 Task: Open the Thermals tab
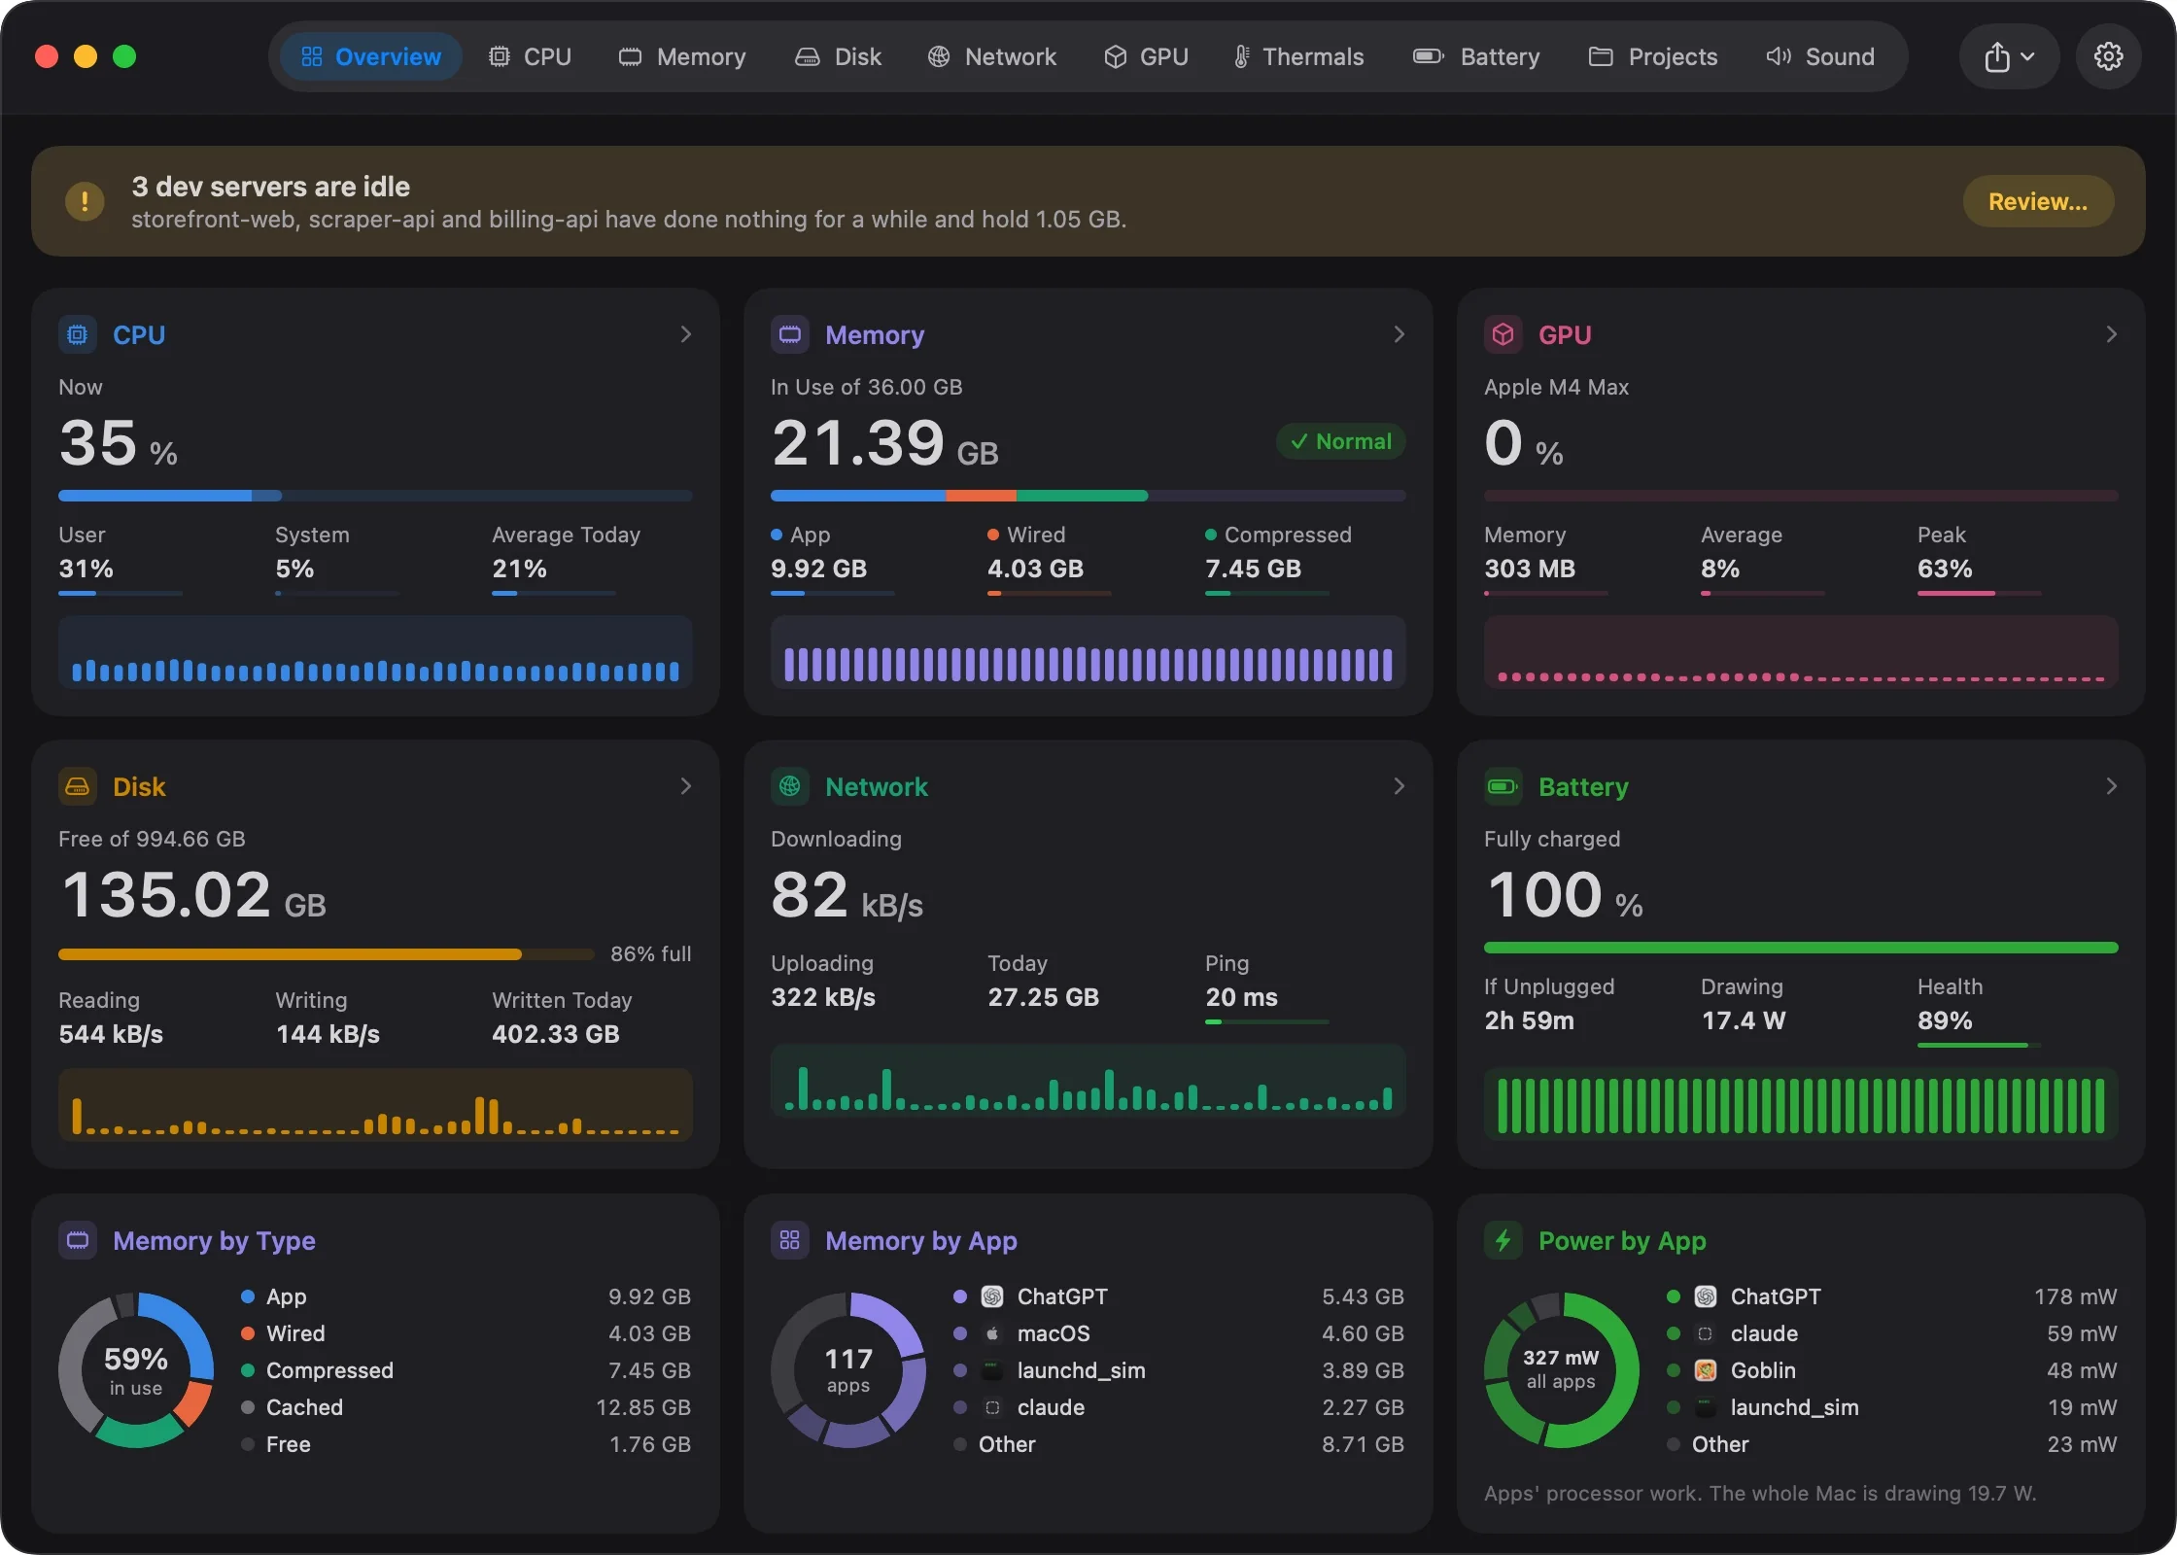pos(1298,56)
